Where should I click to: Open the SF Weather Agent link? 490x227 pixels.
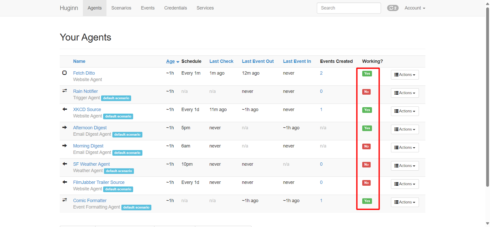click(91, 164)
